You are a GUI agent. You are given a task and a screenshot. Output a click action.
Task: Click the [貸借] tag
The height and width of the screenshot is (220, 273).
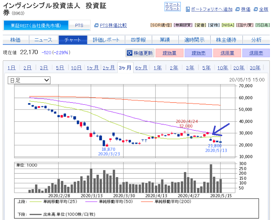tap(200, 25)
